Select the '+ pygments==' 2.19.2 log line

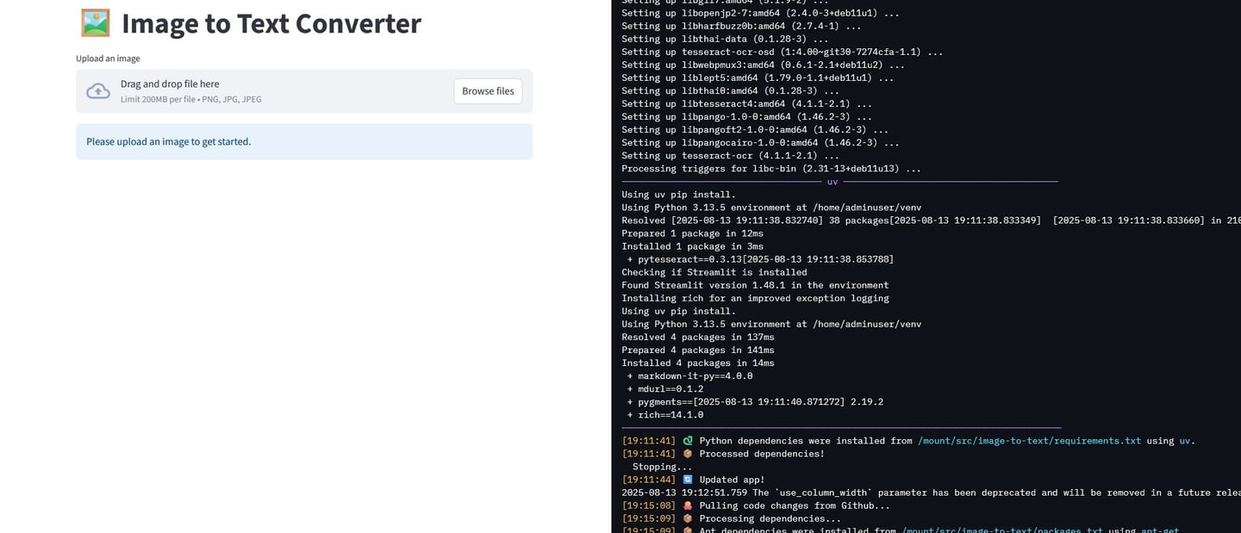coord(755,401)
